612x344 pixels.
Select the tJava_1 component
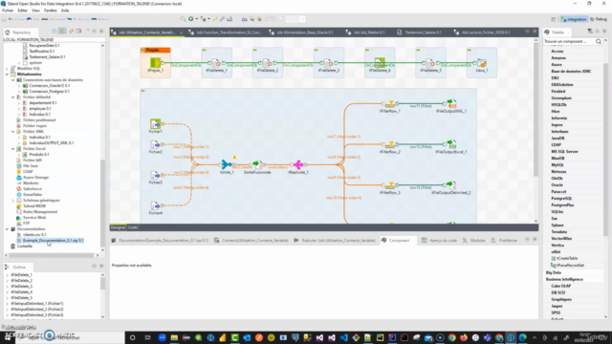coord(482,63)
